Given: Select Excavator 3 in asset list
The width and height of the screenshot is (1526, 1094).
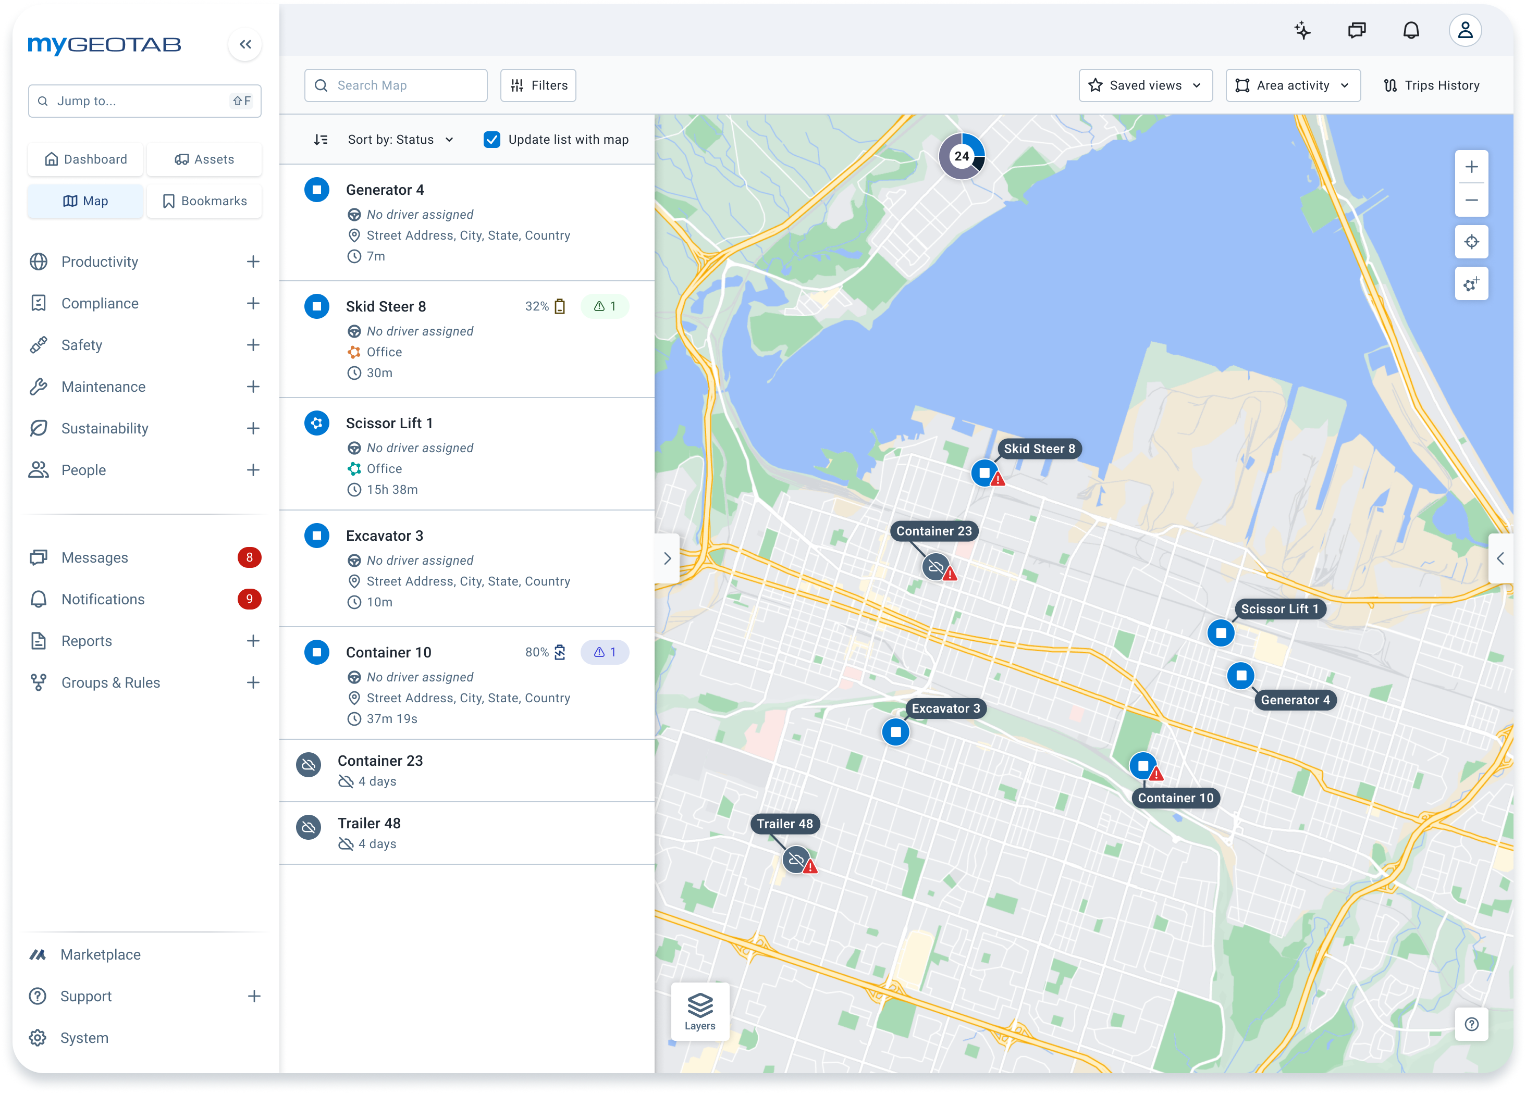Looking at the screenshot, I should 467,569.
